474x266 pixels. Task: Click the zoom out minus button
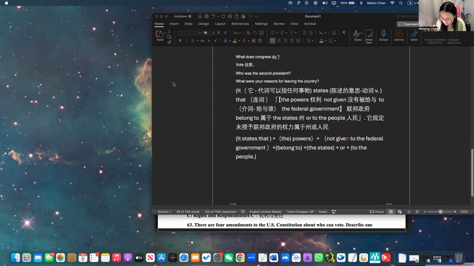coord(425,212)
